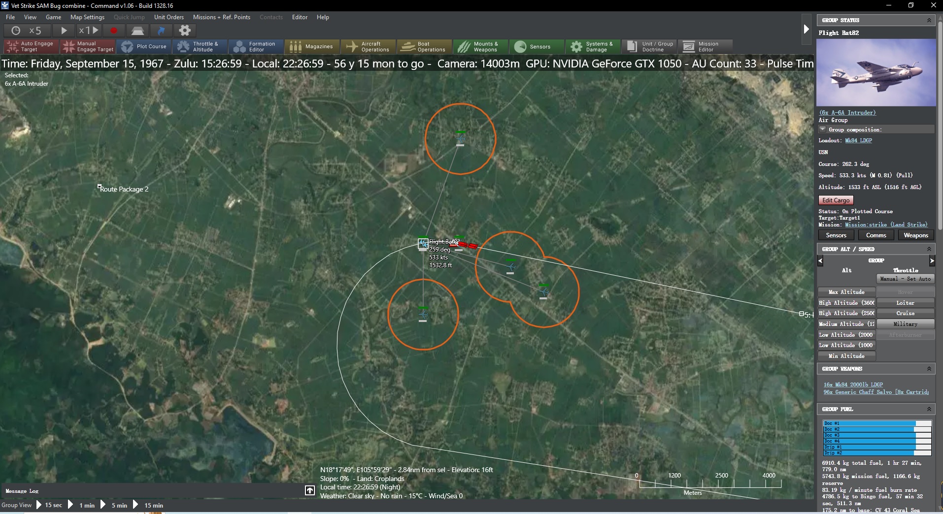The height and width of the screenshot is (514, 943).
Task: Open the Formation Editor
Action: (x=256, y=47)
